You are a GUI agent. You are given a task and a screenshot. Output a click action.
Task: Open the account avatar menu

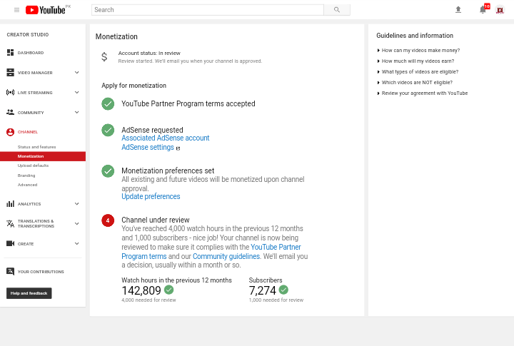pos(500,10)
